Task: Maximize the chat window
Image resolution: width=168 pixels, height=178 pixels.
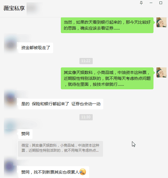Action: click(x=161, y=3)
